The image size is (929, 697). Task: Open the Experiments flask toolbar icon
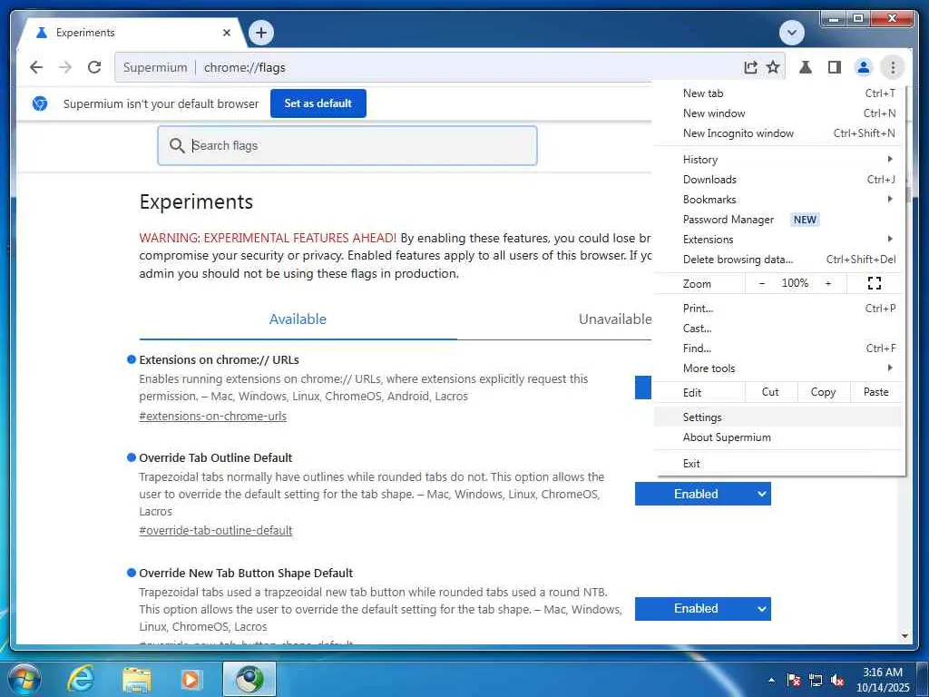(x=806, y=67)
